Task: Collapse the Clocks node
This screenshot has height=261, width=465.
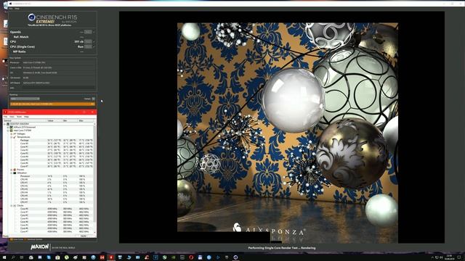Action: pyautogui.click(x=12, y=206)
